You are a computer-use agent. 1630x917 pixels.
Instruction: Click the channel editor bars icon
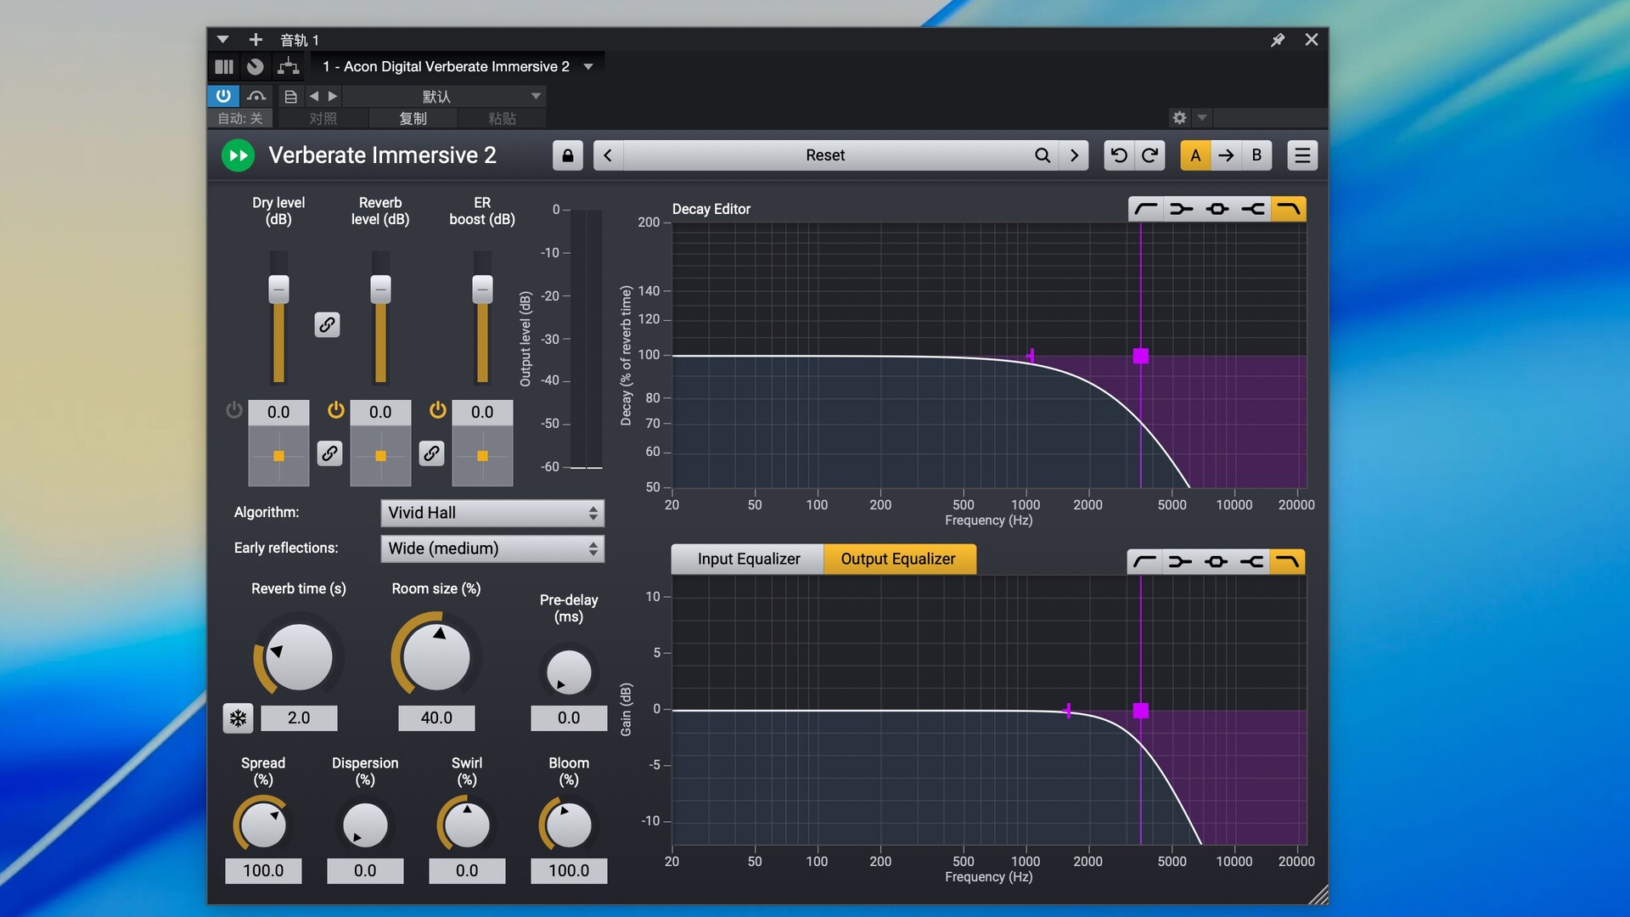click(224, 66)
